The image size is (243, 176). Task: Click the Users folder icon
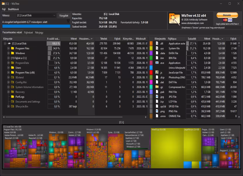(x=13, y=68)
